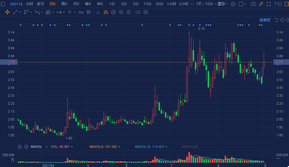Toggle the drawing pencil tool
This screenshot has width=289, height=167.
(x=261, y=4)
